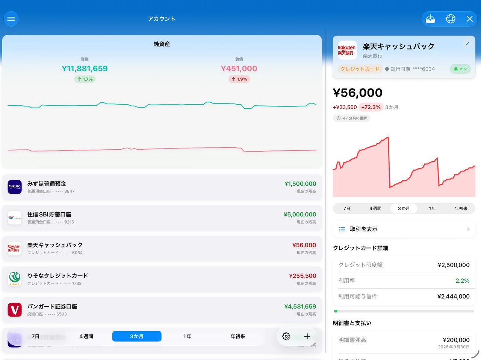
Task: Click the +72.3% change badge
Action: click(371, 107)
